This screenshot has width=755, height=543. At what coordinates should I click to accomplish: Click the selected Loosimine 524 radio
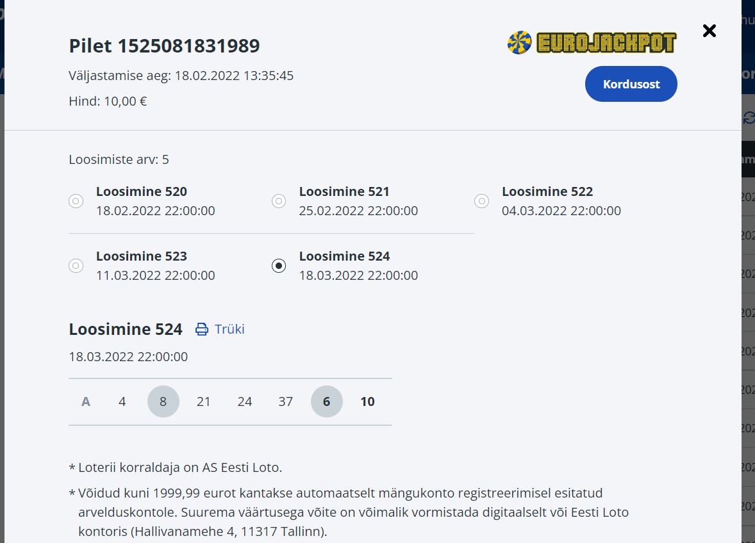tap(279, 266)
